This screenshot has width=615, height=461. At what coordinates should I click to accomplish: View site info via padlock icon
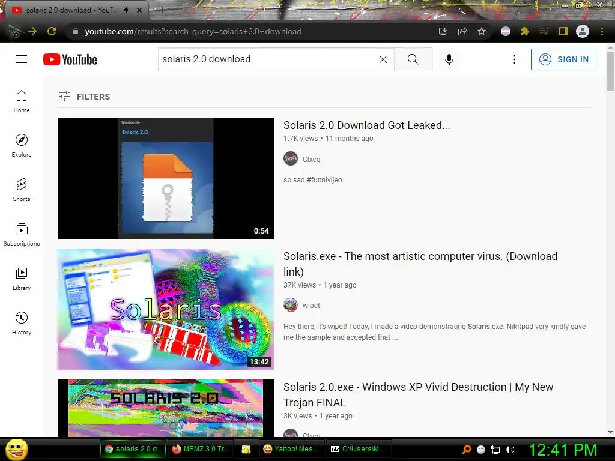coord(76,31)
